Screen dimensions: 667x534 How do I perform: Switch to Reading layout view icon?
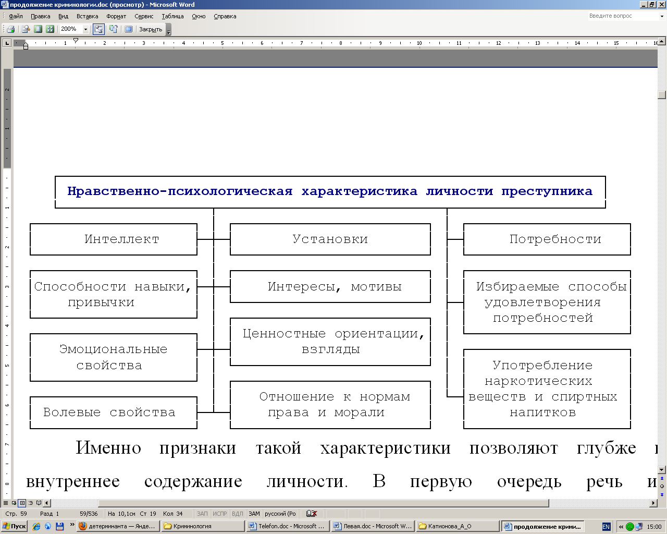coord(39,503)
